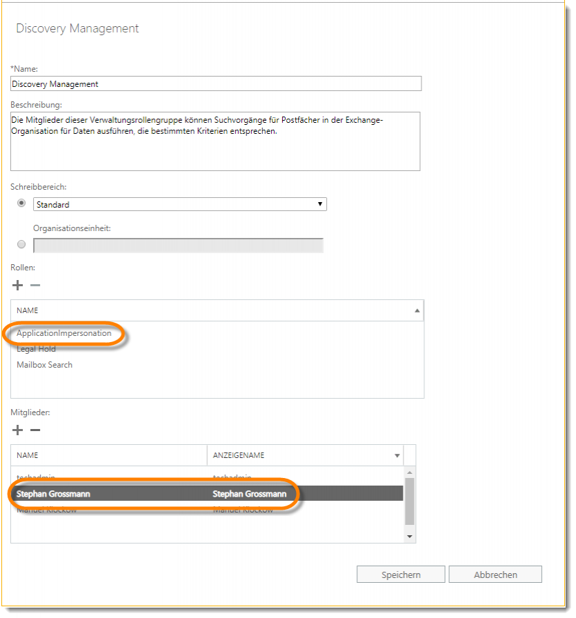This screenshot has width=576, height=618.
Task: Sort roles by NAME column arrow
Action: point(417,311)
